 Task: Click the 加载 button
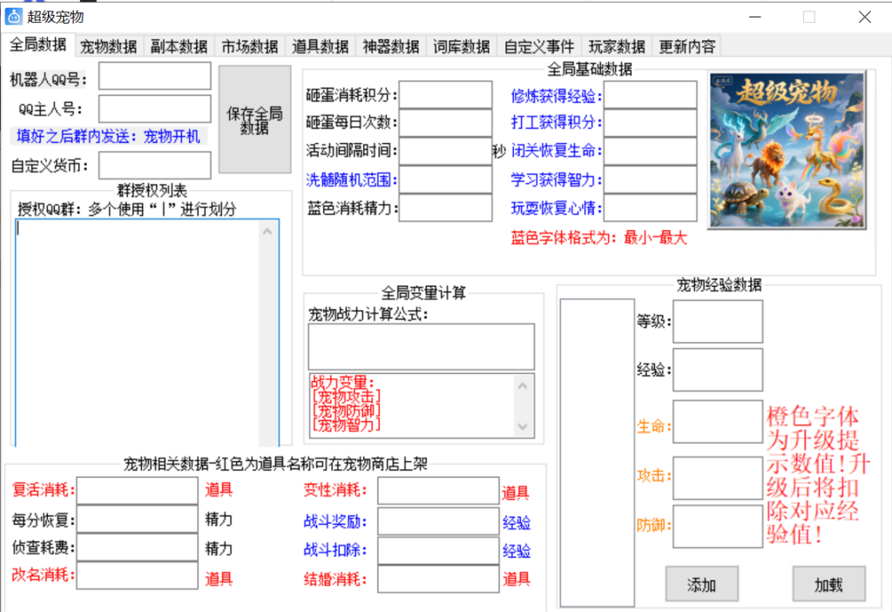tap(828, 585)
